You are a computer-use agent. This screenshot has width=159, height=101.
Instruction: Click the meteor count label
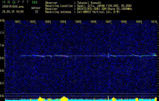[x=36, y=8]
